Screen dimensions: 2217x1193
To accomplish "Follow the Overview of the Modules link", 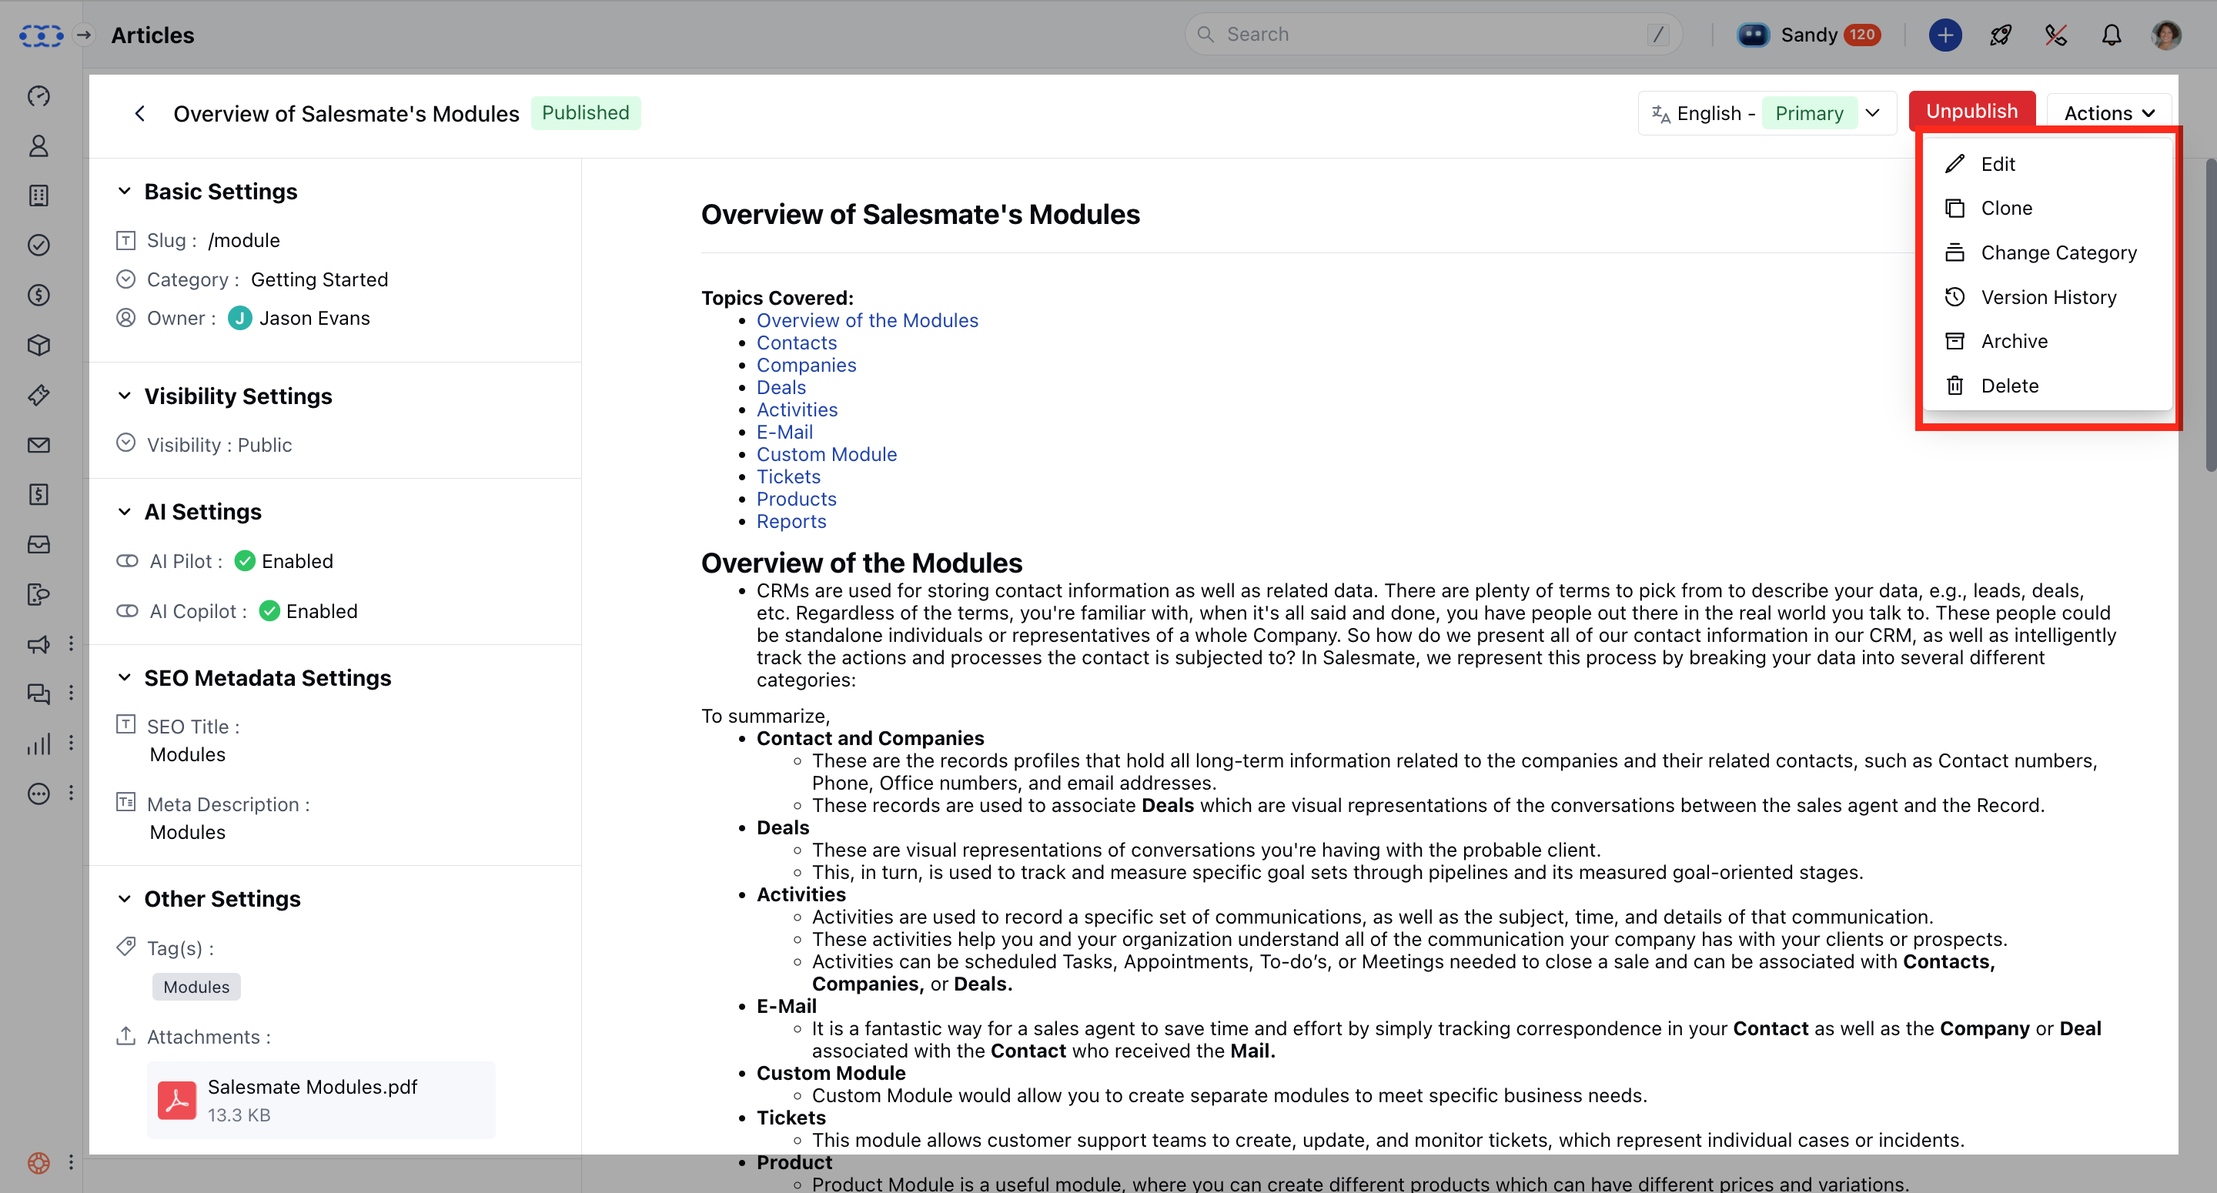I will [867, 320].
